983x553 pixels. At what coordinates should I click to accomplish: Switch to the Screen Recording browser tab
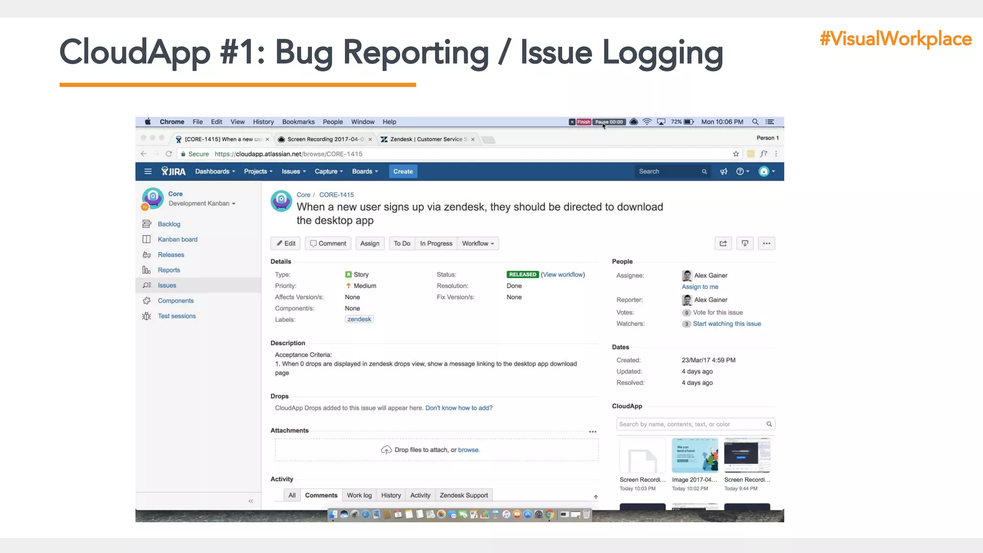click(x=325, y=139)
